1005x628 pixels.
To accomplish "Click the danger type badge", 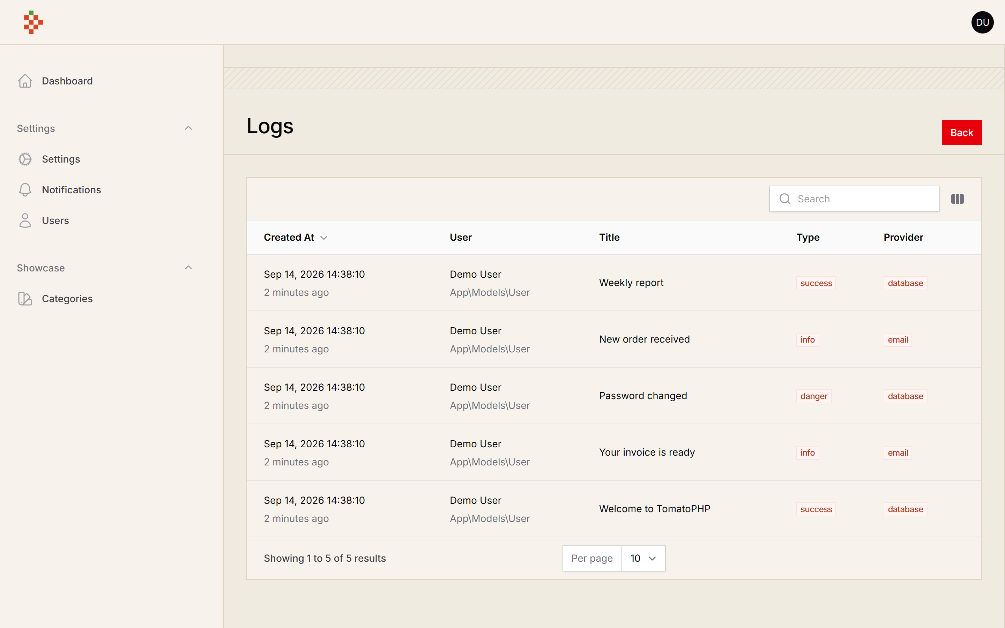I will tap(813, 396).
